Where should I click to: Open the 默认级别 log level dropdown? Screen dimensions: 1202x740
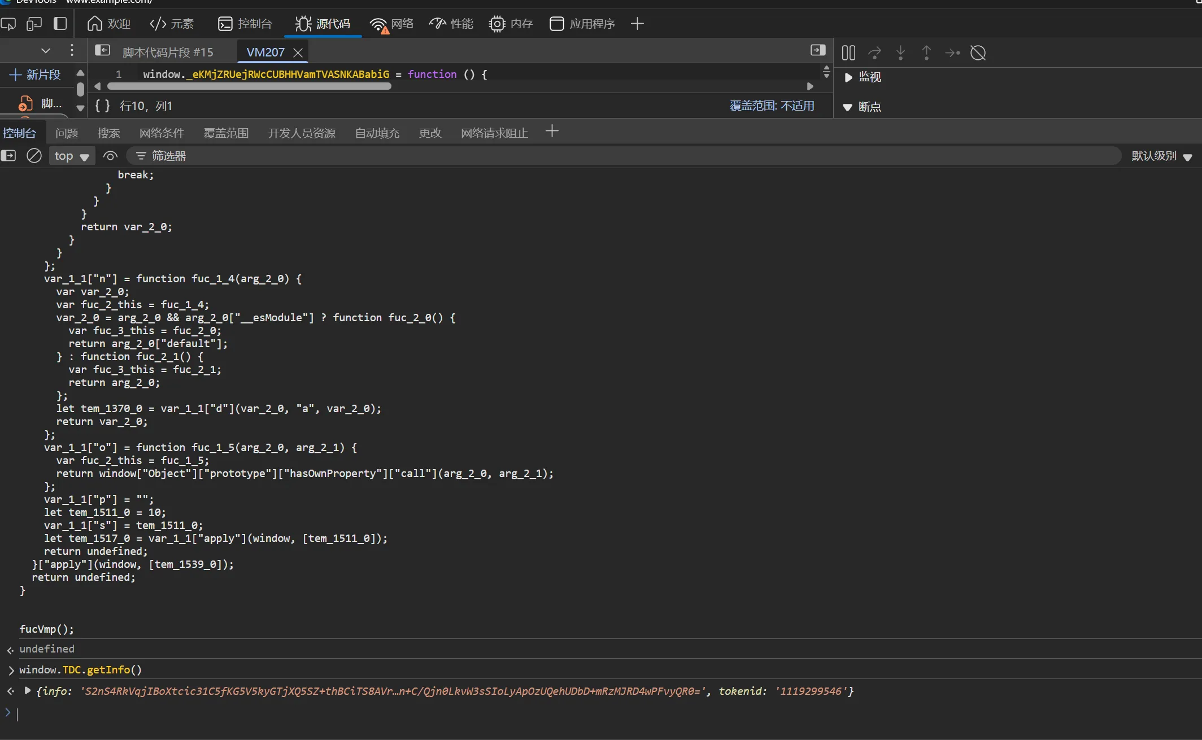click(x=1162, y=156)
